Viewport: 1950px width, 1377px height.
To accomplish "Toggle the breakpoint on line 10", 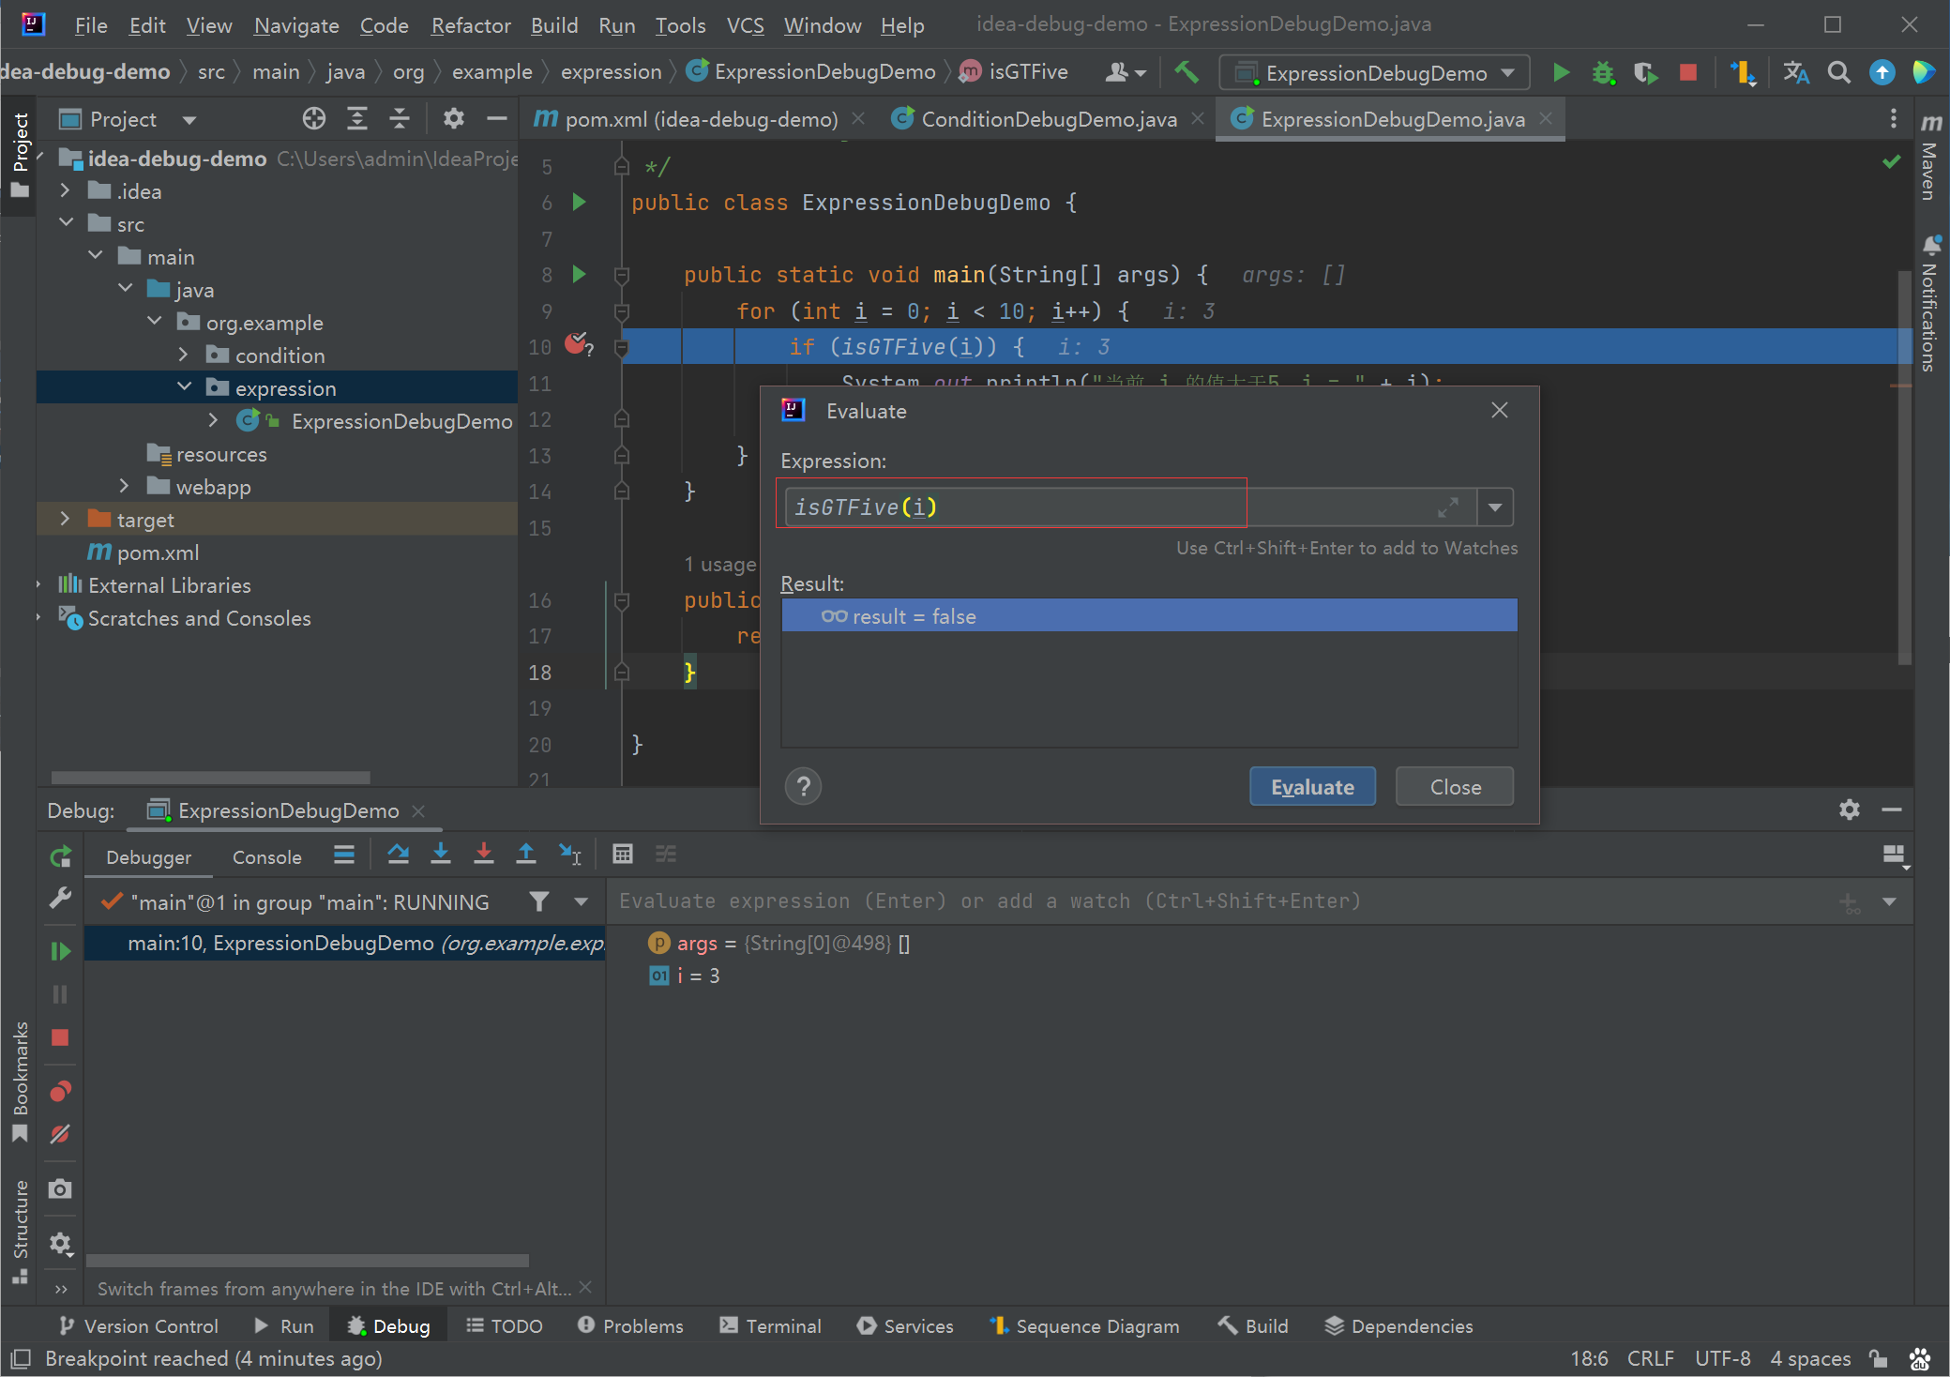I will pos(576,344).
